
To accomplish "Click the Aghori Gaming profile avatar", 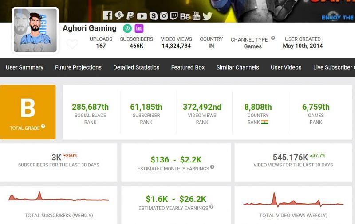I will click(35, 30).
